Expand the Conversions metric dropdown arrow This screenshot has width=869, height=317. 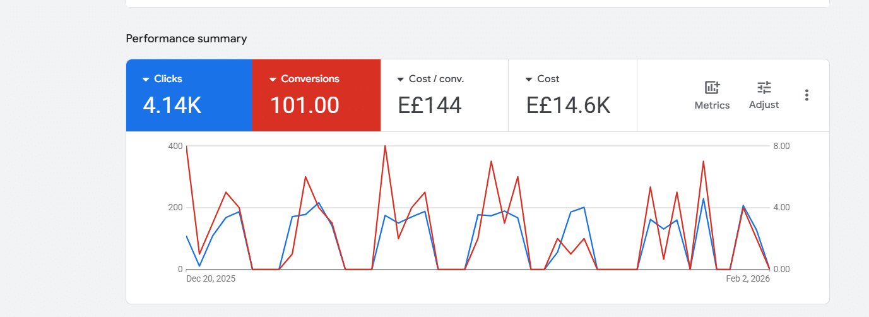click(273, 80)
